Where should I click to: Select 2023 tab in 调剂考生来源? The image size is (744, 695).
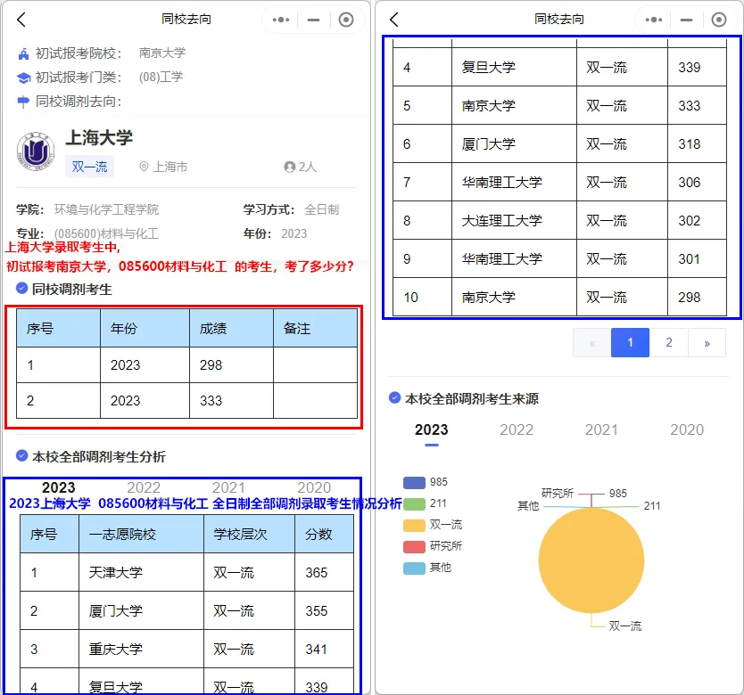click(x=431, y=429)
